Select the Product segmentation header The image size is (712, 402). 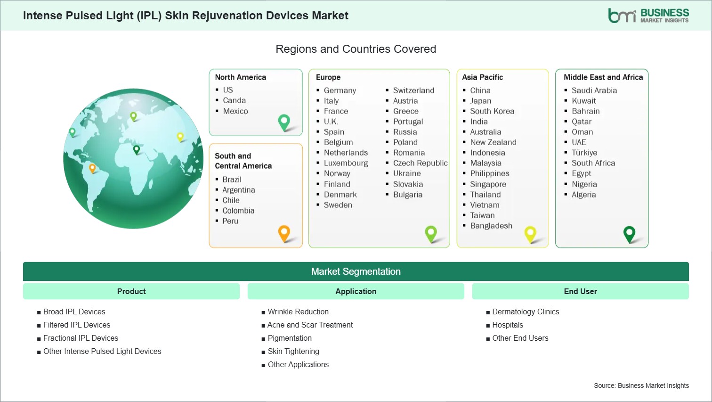point(131,291)
